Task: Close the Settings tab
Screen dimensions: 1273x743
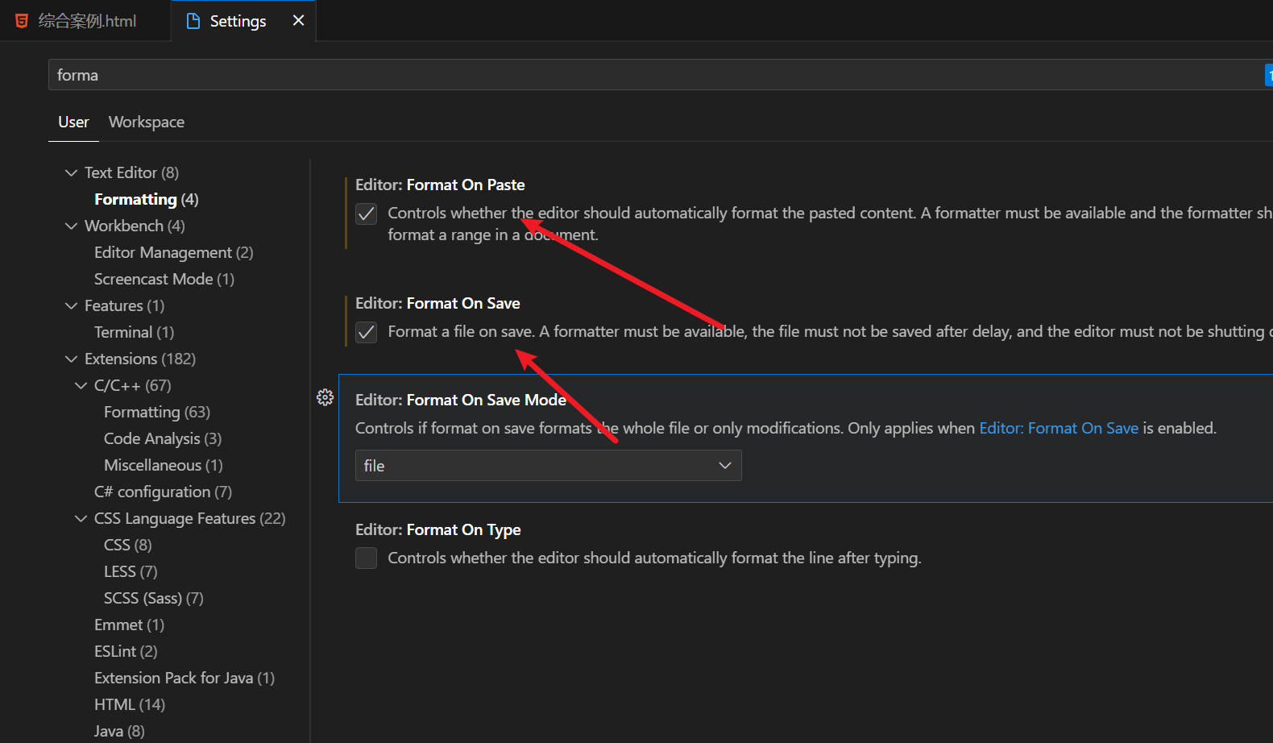Action: [x=298, y=21]
